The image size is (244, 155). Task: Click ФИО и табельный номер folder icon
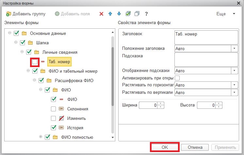(43, 71)
